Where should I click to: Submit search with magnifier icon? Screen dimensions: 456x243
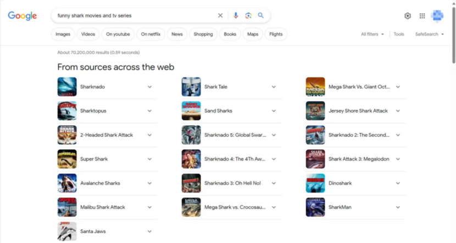click(x=261, y=15)
